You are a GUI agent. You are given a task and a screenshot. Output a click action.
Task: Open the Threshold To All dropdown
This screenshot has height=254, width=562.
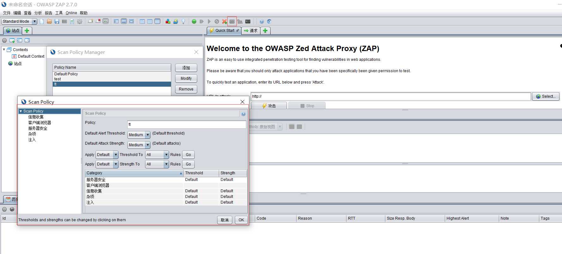[157, 155]
